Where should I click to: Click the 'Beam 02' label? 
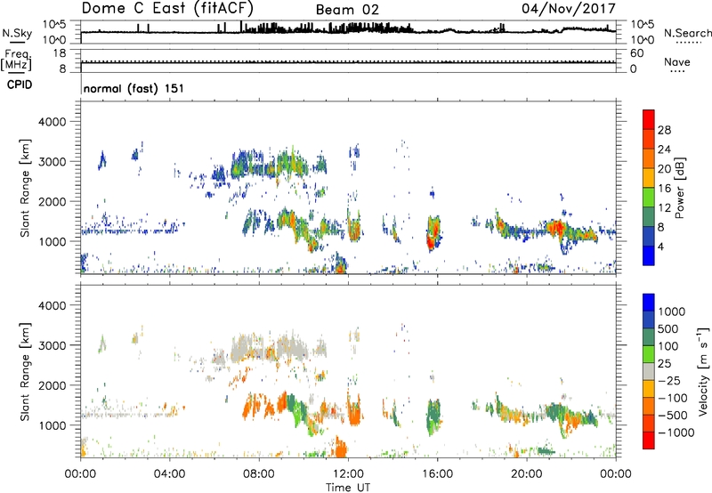pyautogui.click(x=347, y=10)
